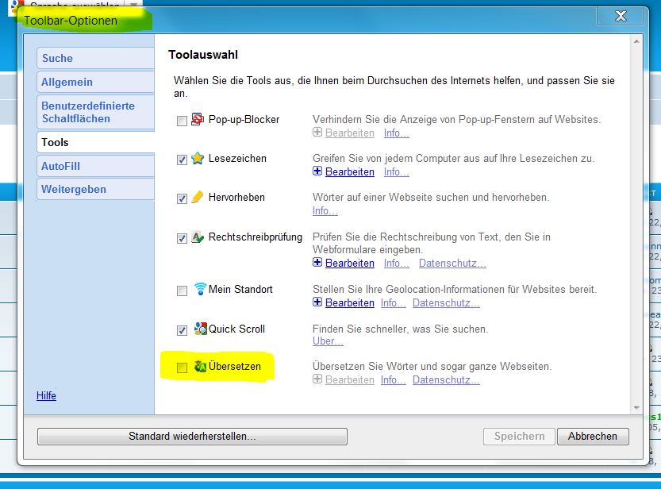Screen dimensions: 661x489
Task: Click the Lesezeichen star icon
Action: [x=198, y=158]
